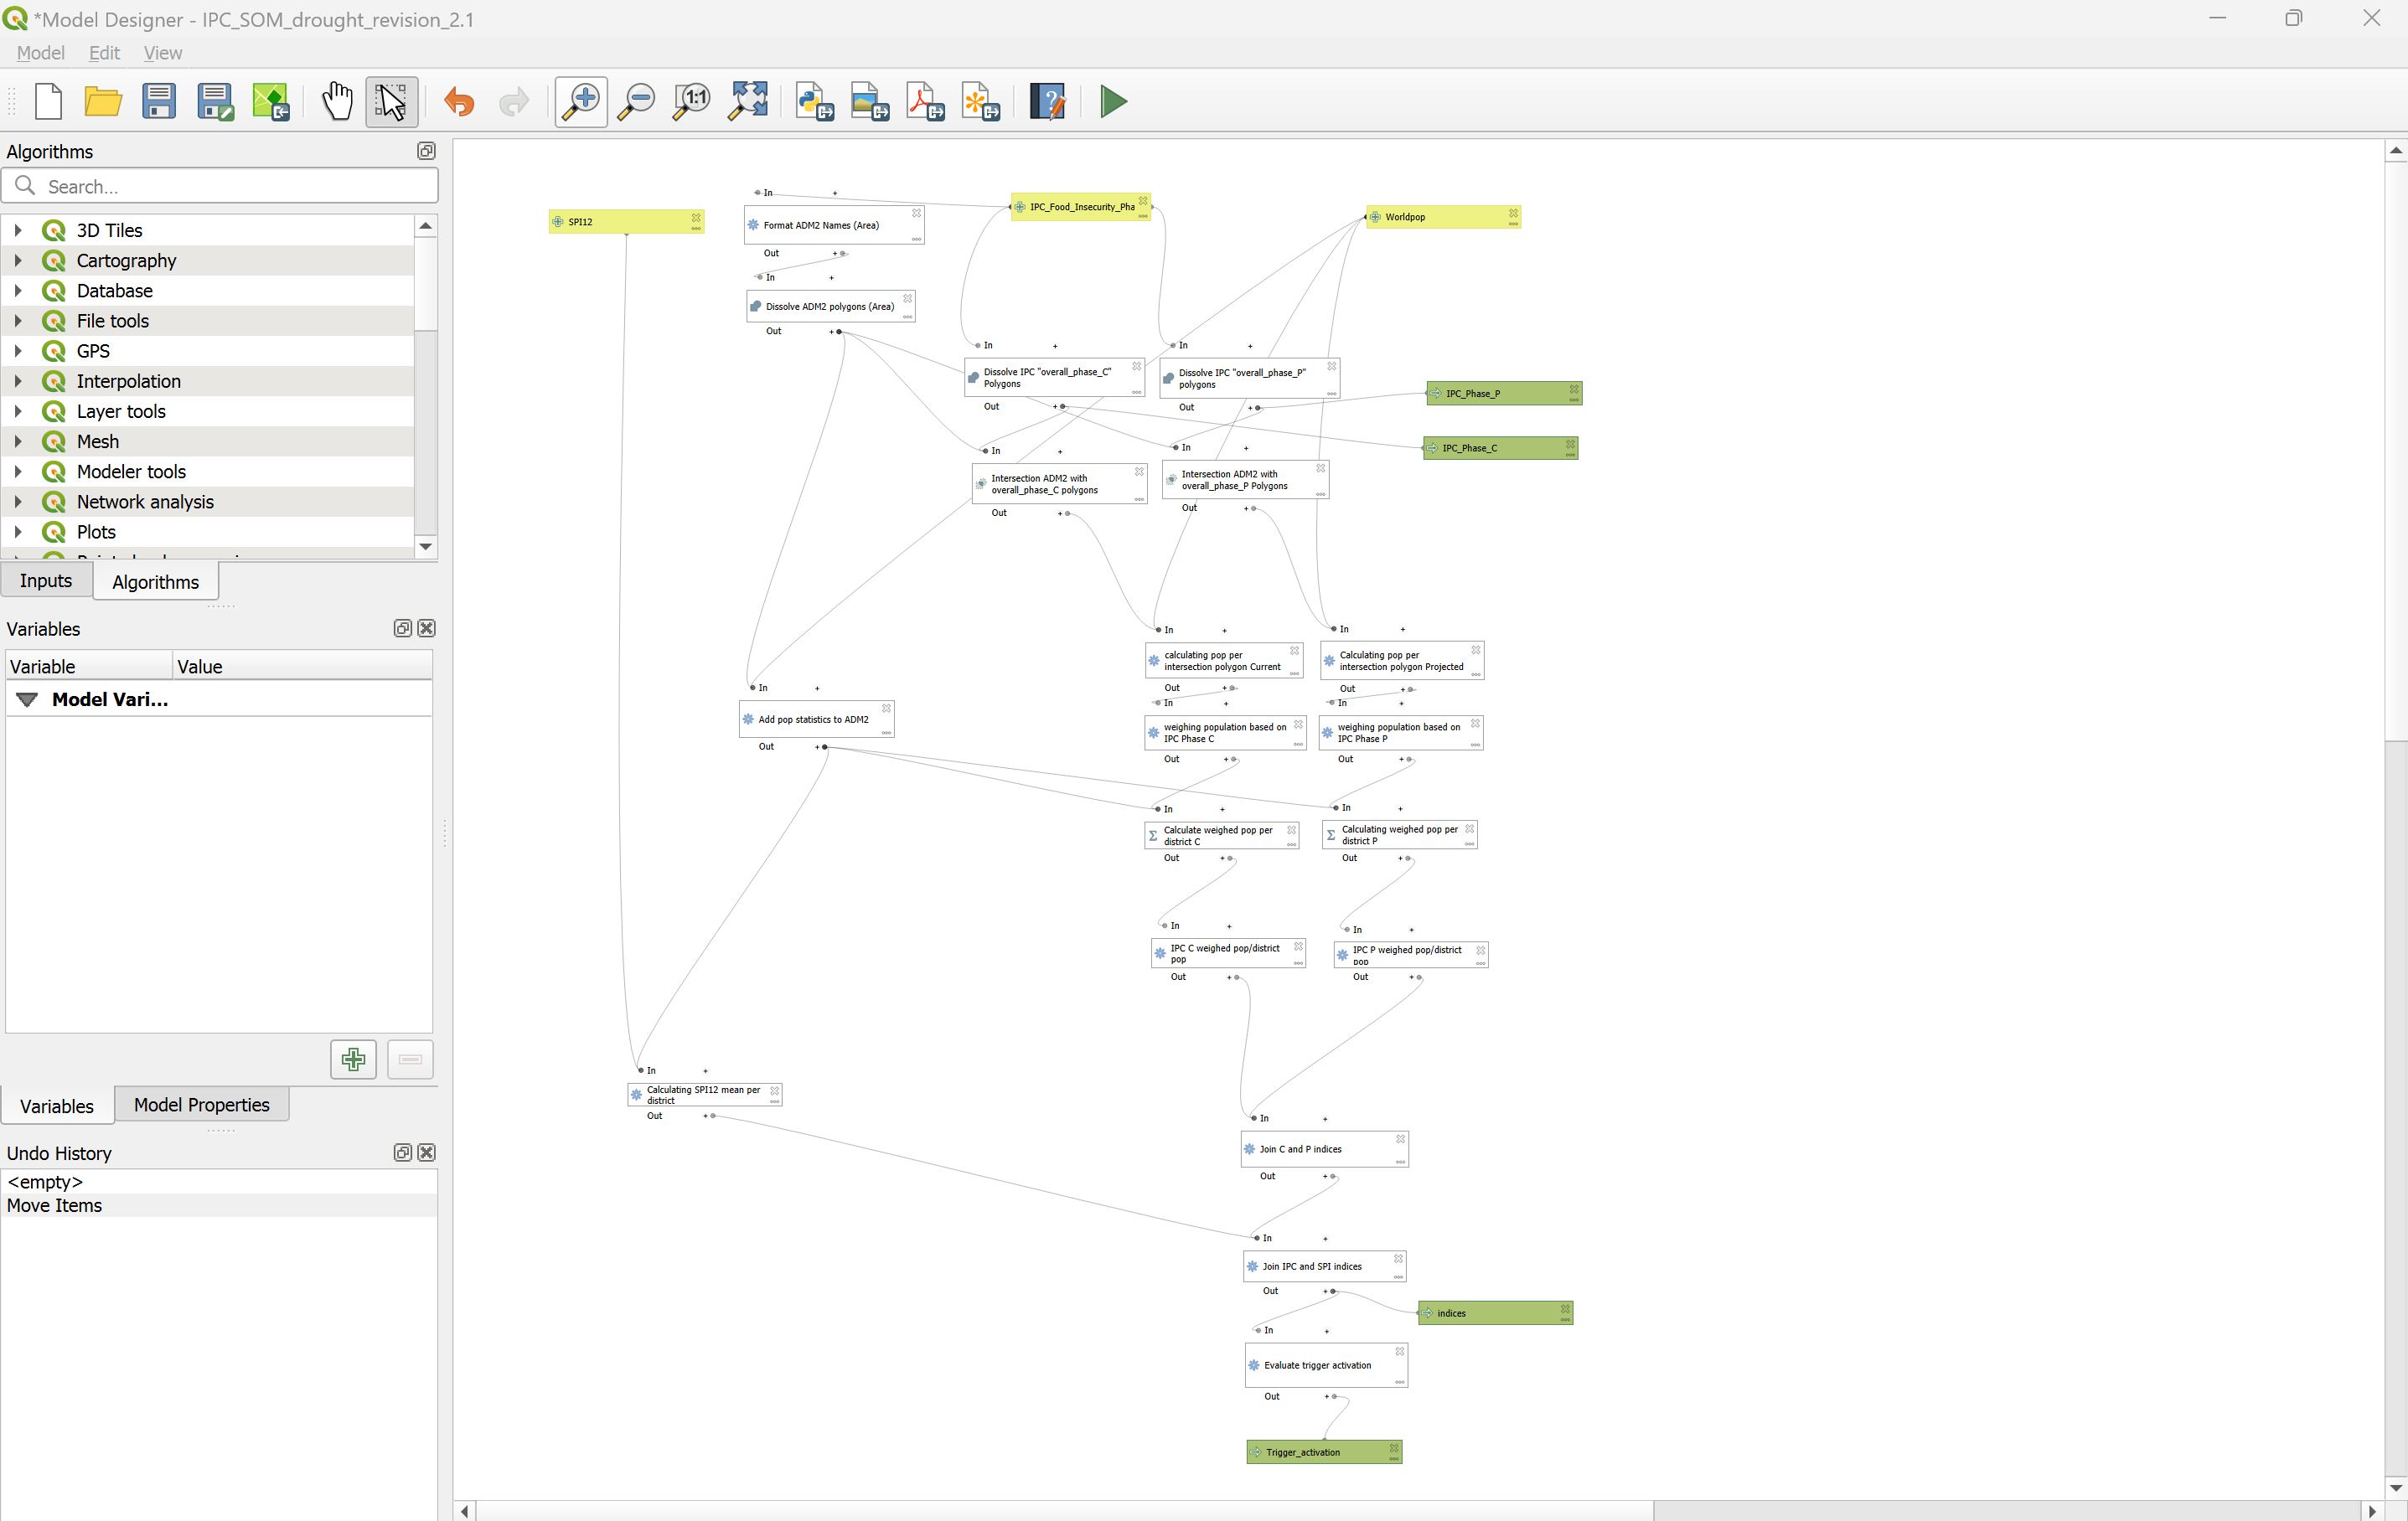Open the Edit menu
The height and width of the screenshot is (1521, 2408).
point(104,53)
